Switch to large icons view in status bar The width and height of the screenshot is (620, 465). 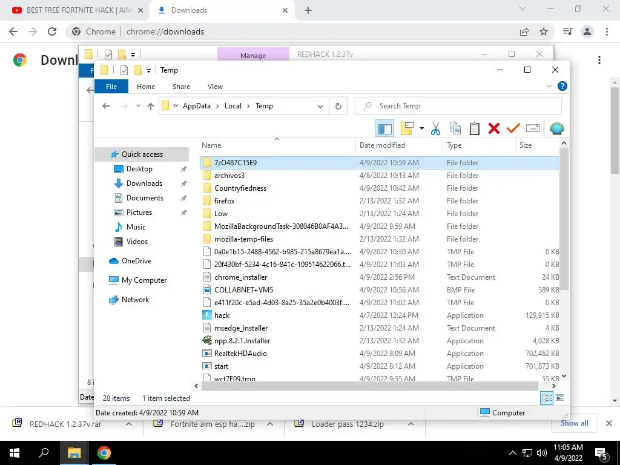tap(560, 398)
